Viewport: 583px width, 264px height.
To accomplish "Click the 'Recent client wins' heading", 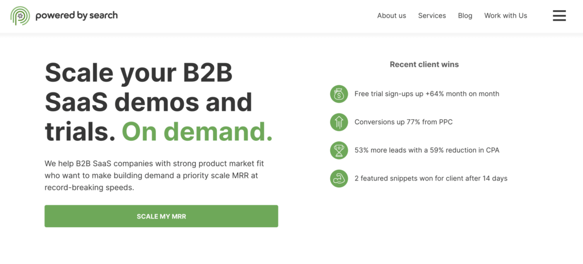I will point(424,65).
